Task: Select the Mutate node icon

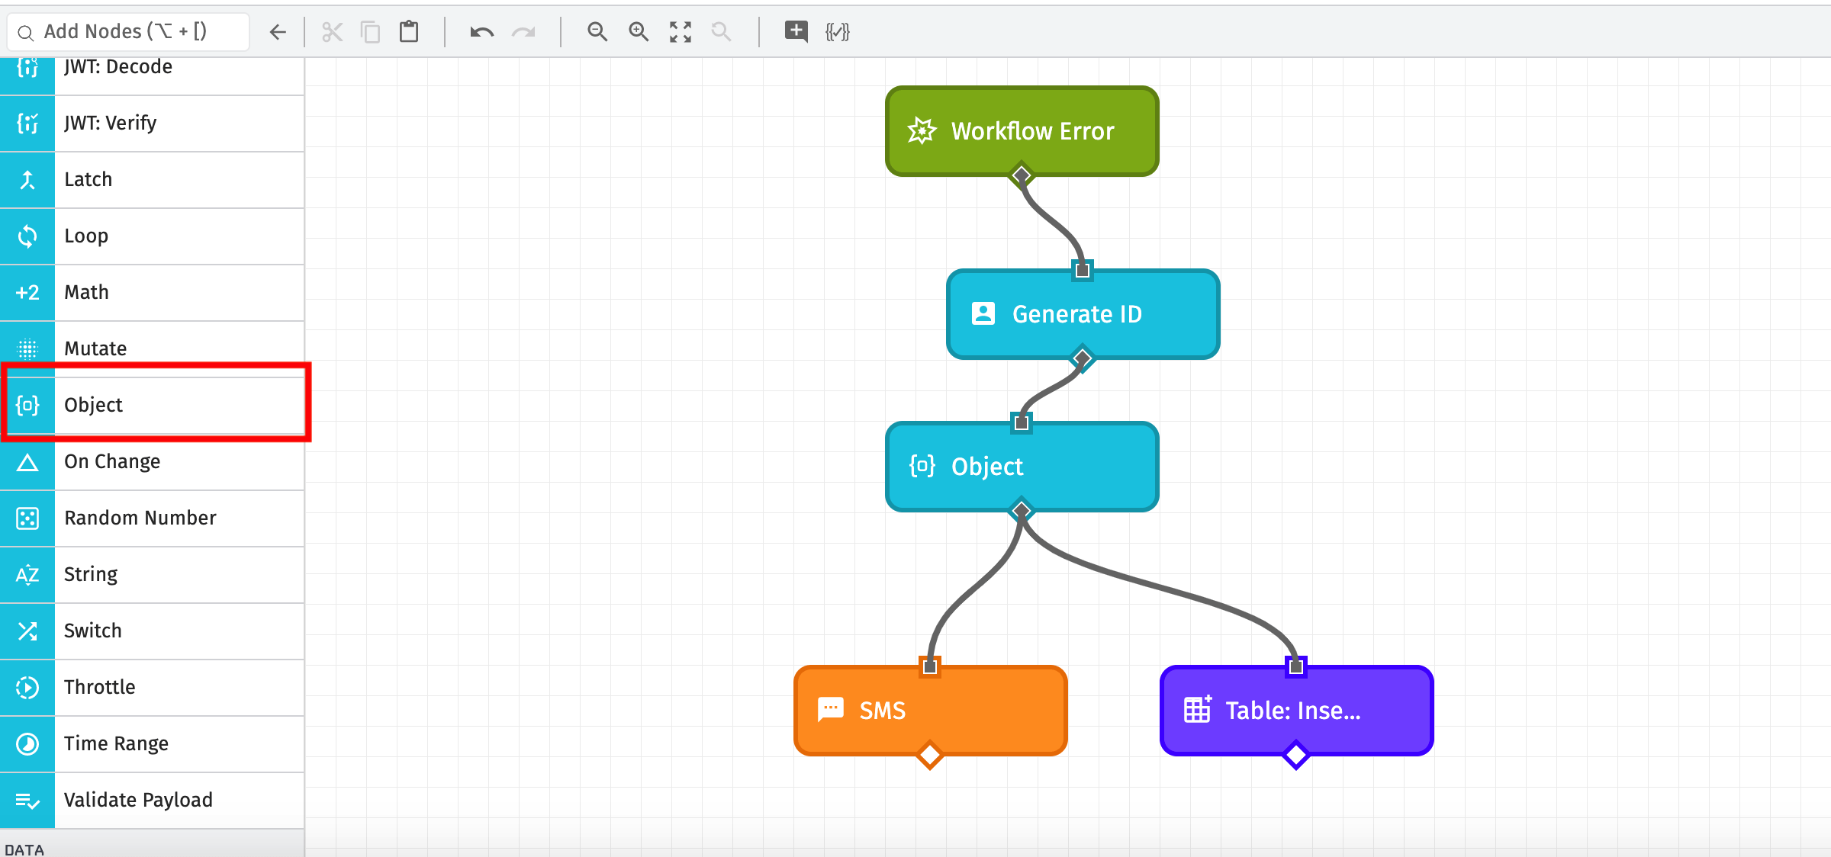Action: click(x=27, y=348)
